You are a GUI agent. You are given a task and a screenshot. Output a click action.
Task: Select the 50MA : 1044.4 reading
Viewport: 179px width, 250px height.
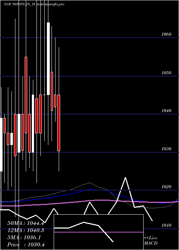tap(25, 223)
